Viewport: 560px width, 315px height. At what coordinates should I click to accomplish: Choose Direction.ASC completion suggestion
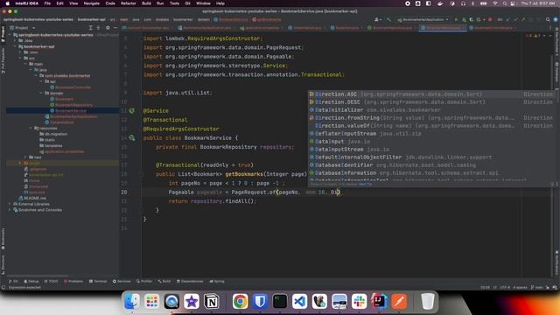click(x=431, y=94)
